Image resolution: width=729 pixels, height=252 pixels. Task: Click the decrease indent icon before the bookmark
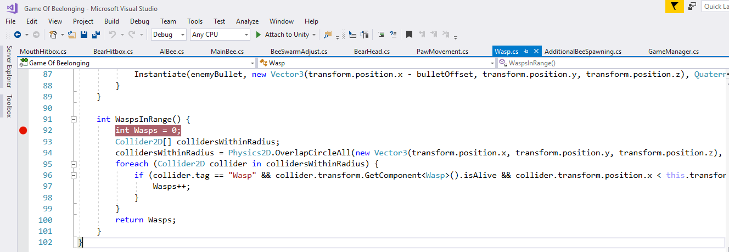tap(392, 35)
